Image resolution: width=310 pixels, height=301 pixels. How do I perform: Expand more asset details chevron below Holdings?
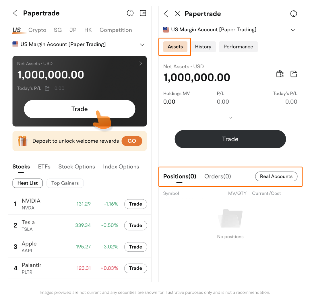pos(230,118)
